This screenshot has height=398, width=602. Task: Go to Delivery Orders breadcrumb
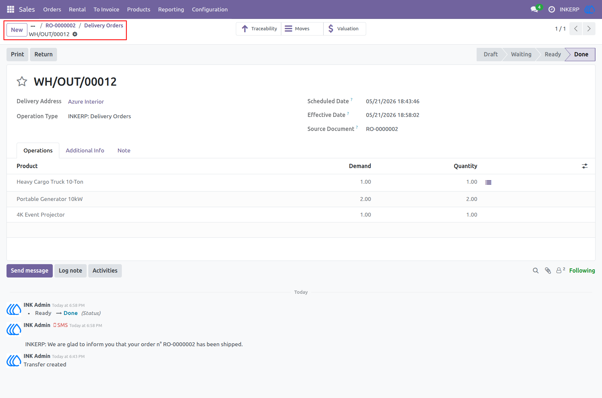click(104, 25)
